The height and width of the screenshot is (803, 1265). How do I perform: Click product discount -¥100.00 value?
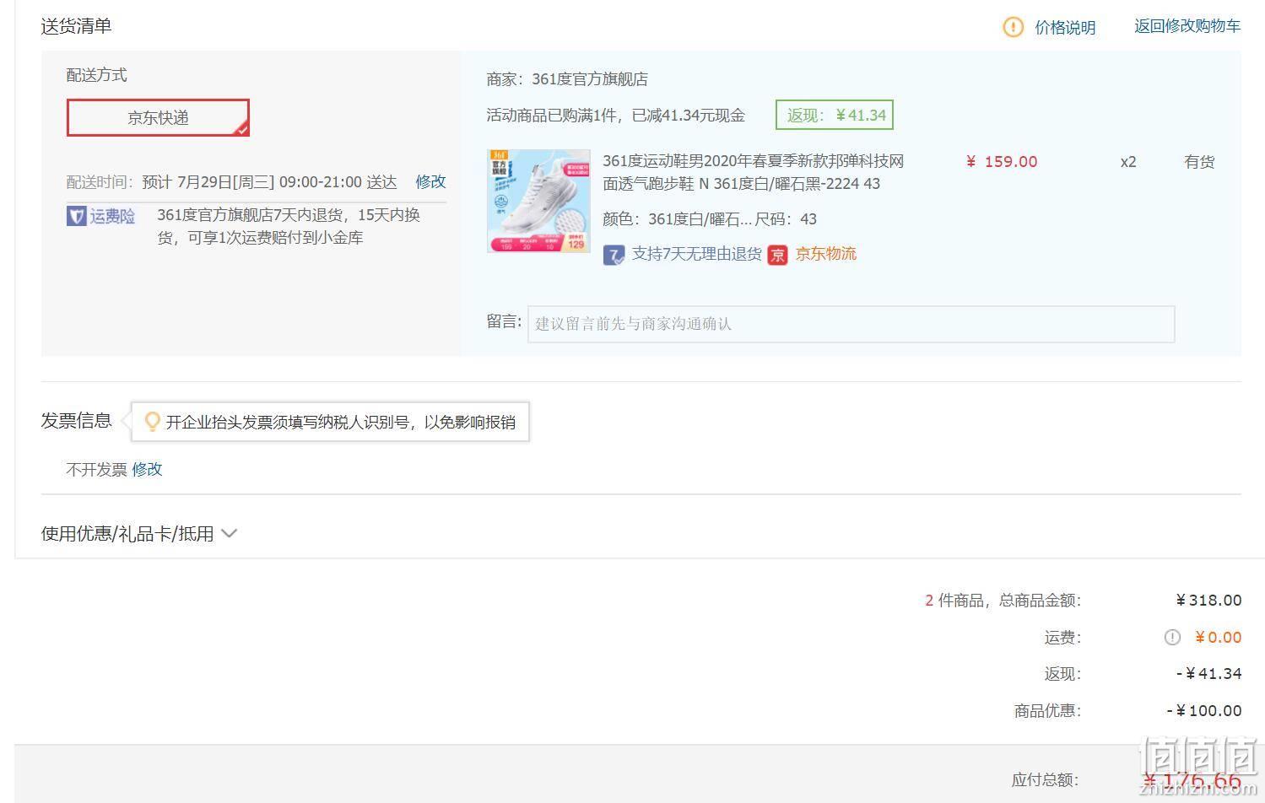click(x=1204, y=710)
